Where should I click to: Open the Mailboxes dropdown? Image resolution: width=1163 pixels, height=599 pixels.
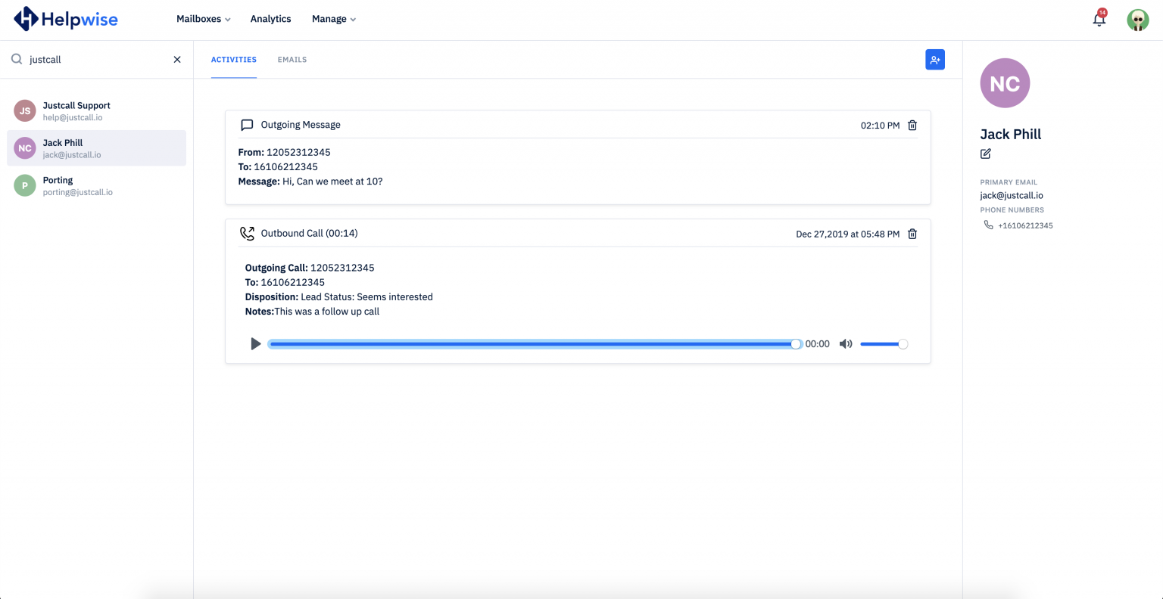(202, 19)
